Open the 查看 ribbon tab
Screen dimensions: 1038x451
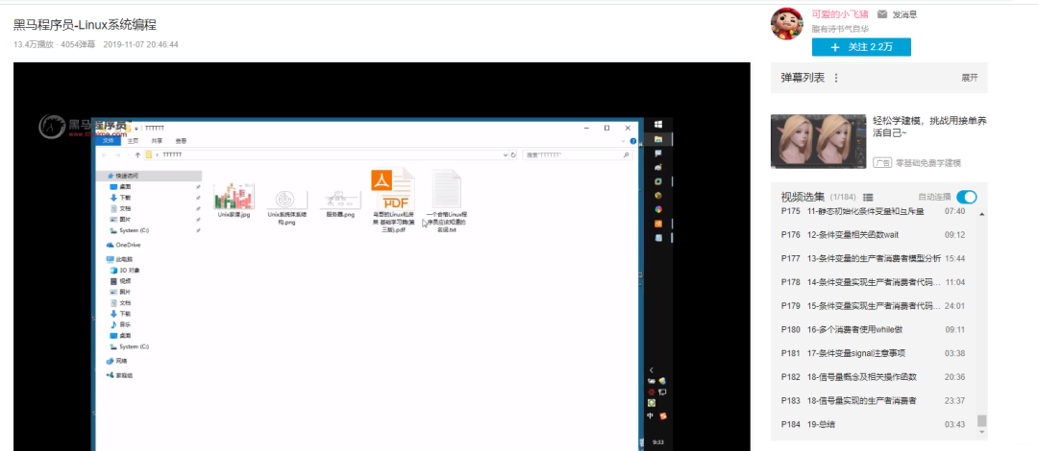[181, 141]
